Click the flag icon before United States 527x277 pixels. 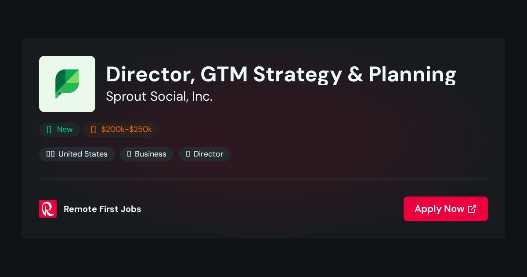pyautogui.click(x=51, y=154)
